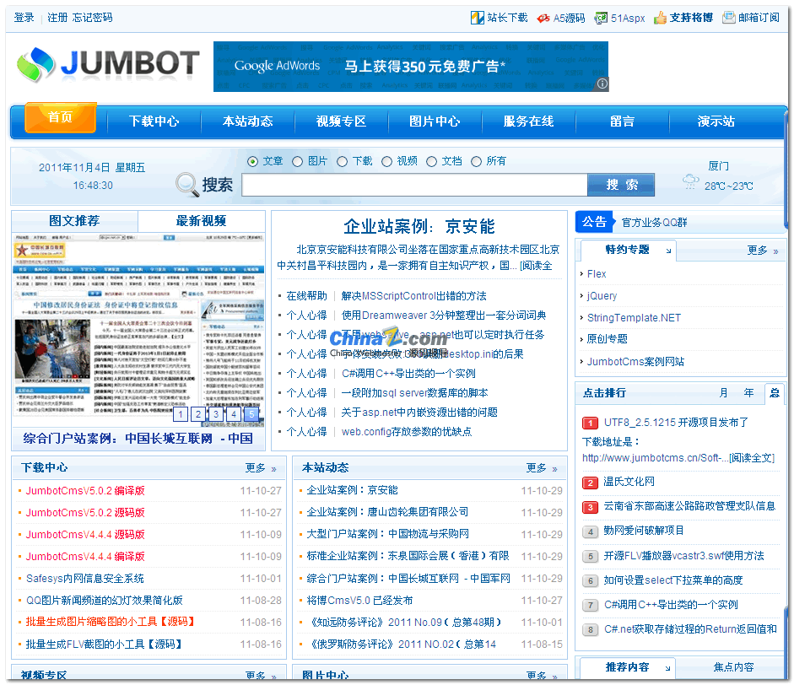The height and width of the screenshot is (685, 794).
Task: Go to slide 1 of image carousel
Action: coord(181,414)
